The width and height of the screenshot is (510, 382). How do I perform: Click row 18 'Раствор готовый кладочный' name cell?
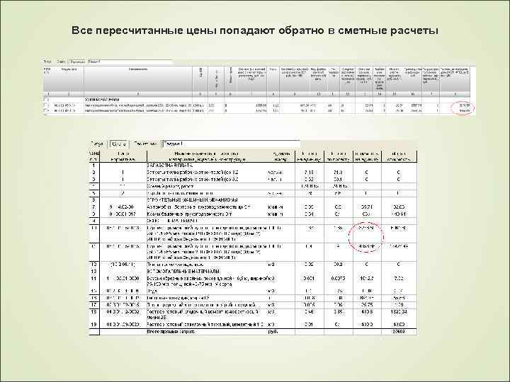(203, 314)
